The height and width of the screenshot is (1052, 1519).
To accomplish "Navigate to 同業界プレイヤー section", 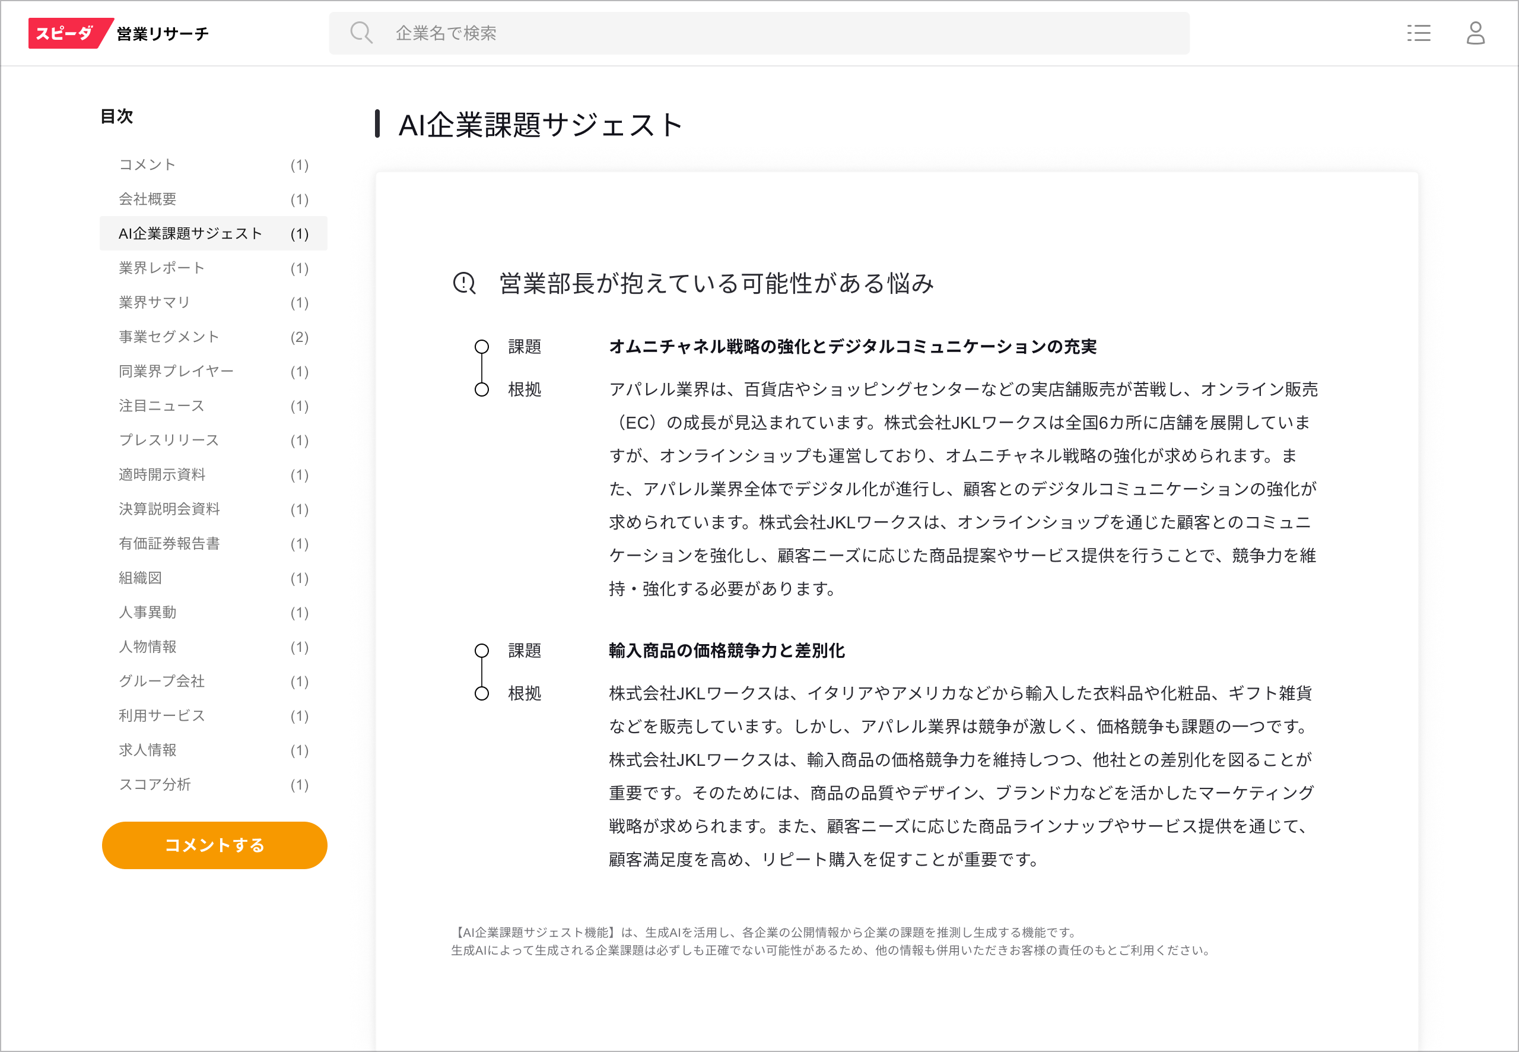I will (x=176, y=371).
